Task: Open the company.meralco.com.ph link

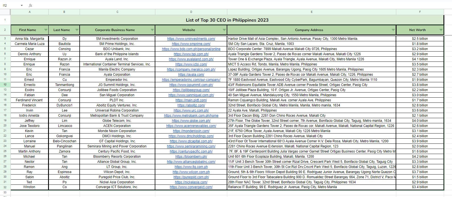Action: click(191, 69)
